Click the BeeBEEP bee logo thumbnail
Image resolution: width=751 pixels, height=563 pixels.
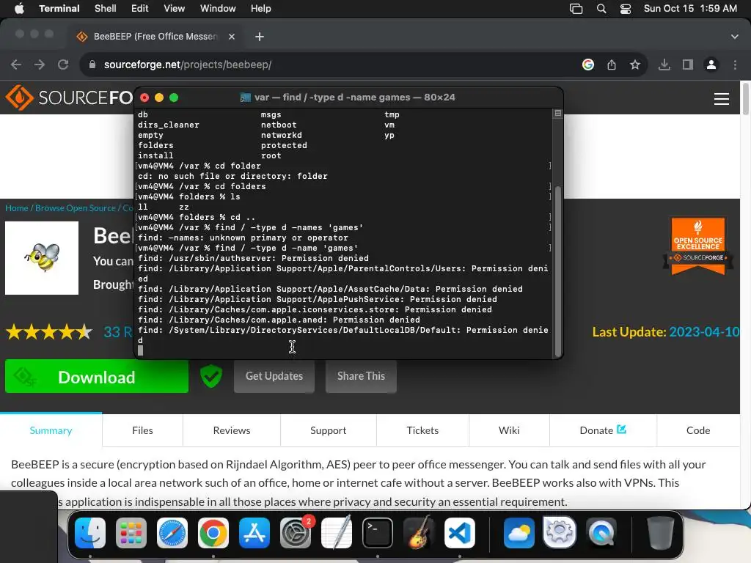pyautogui.click(x=42, y=258)
